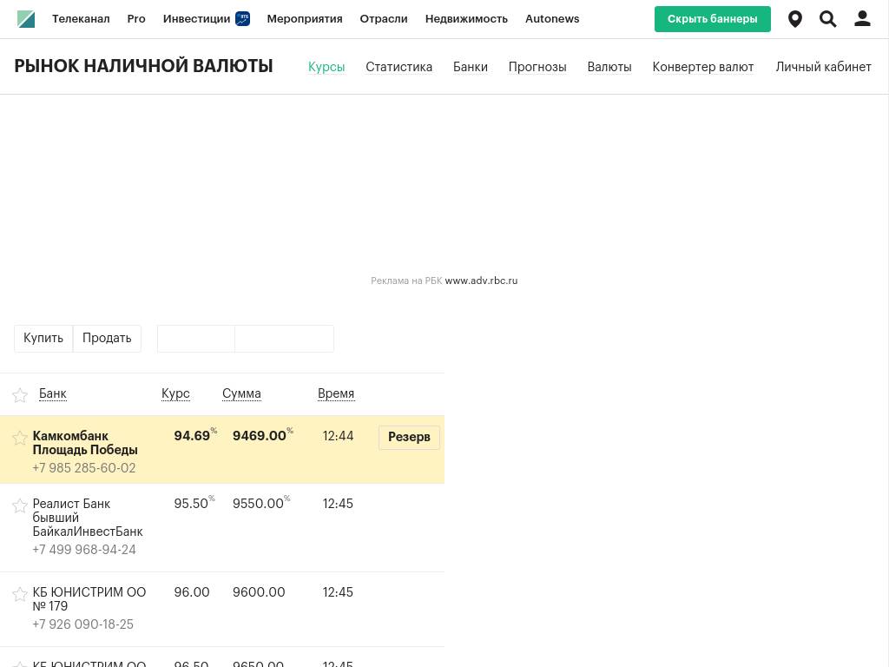Open the Конвертер валют tab
Image resolution: width=889 pixels, height=667 pixels.
click(702, 67)
